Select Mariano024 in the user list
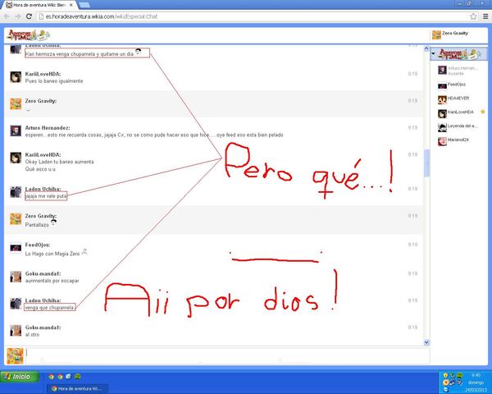Viewport: 492px width, 394px height. [453, 140]
